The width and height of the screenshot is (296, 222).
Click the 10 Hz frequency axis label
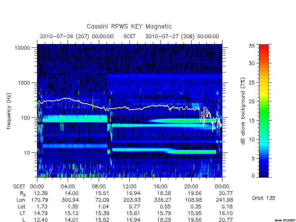point(27,153)
